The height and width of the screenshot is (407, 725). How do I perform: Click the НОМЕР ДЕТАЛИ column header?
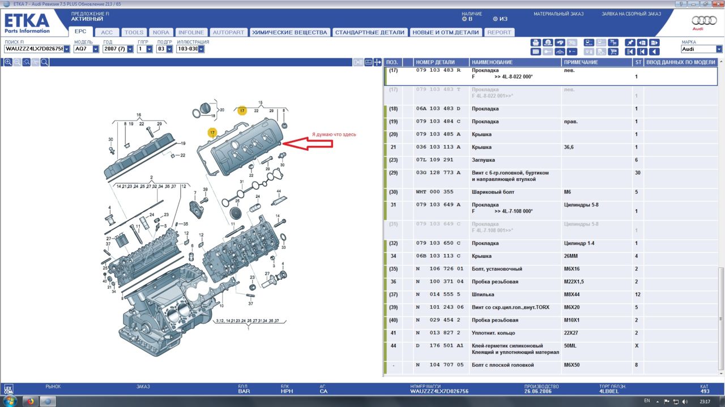[x=441, y=62]
